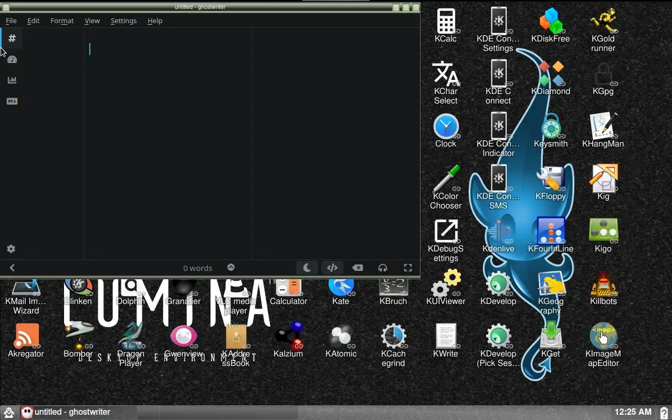Open KFourInLine game icon
This screenshot has width=672, height=420.
[551, 236]
